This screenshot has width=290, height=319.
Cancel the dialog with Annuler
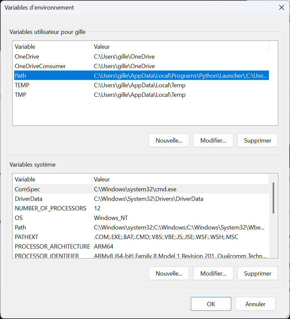[x=255, y=304]
